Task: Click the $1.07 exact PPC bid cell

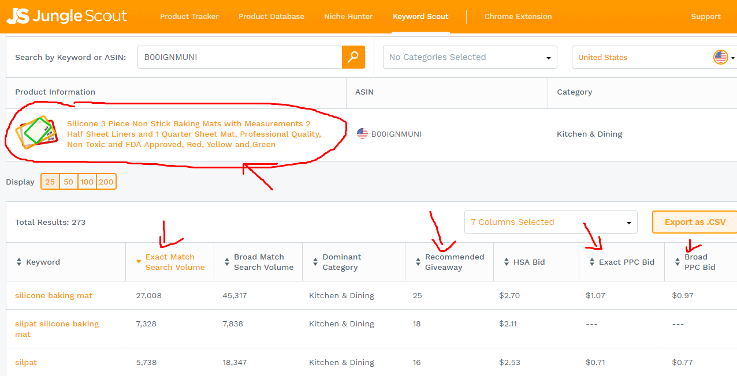Action: (595, 295)
